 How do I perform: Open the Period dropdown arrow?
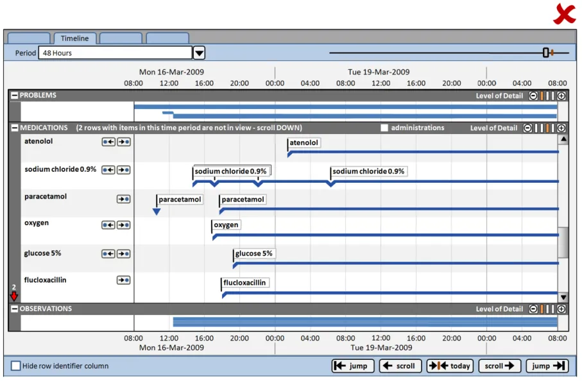click(199, 53)
